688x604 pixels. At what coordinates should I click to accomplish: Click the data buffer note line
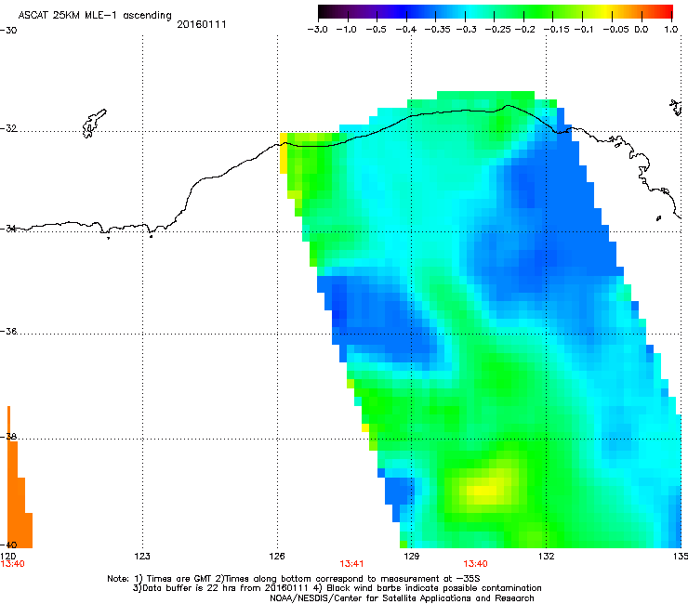click(x=337, y=588)
